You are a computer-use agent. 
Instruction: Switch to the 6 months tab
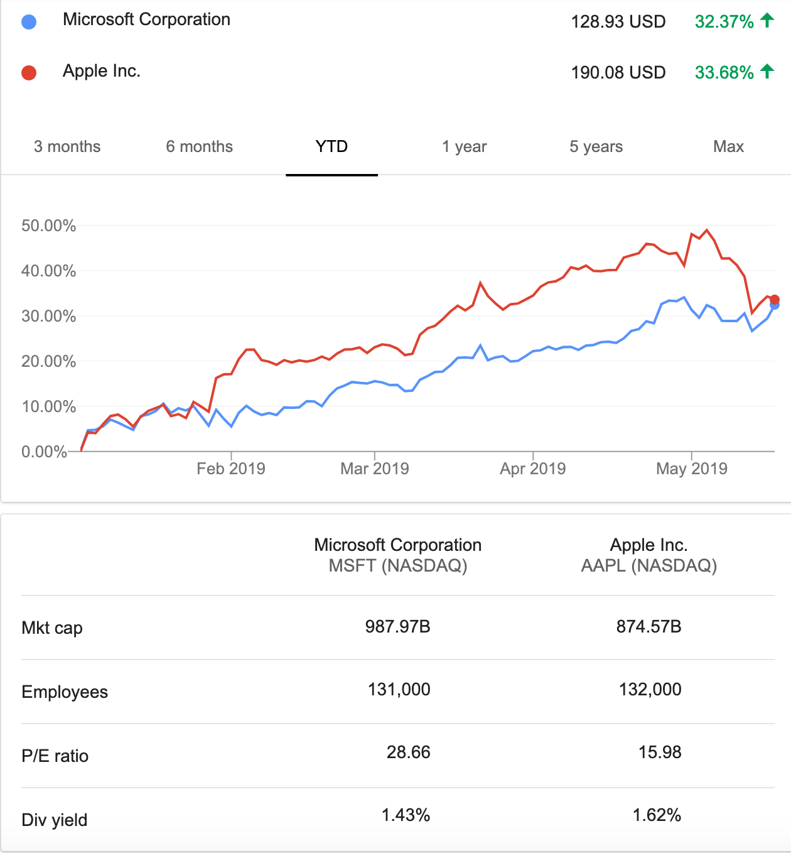click(x=200, y=146)
